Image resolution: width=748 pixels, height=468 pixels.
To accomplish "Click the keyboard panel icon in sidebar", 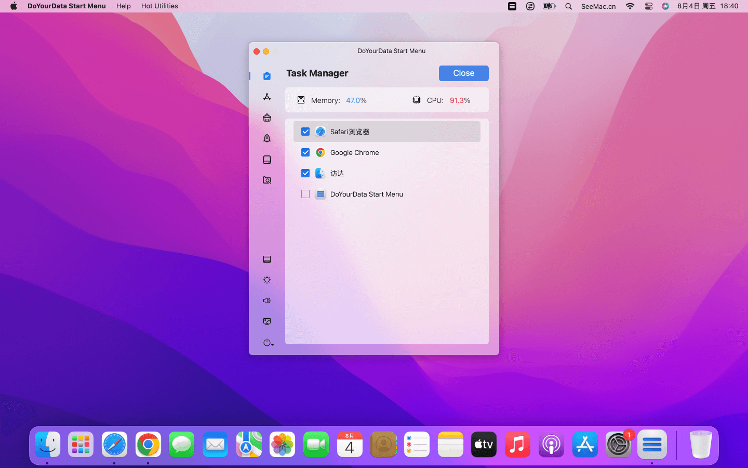I will (x=267, y=259).
